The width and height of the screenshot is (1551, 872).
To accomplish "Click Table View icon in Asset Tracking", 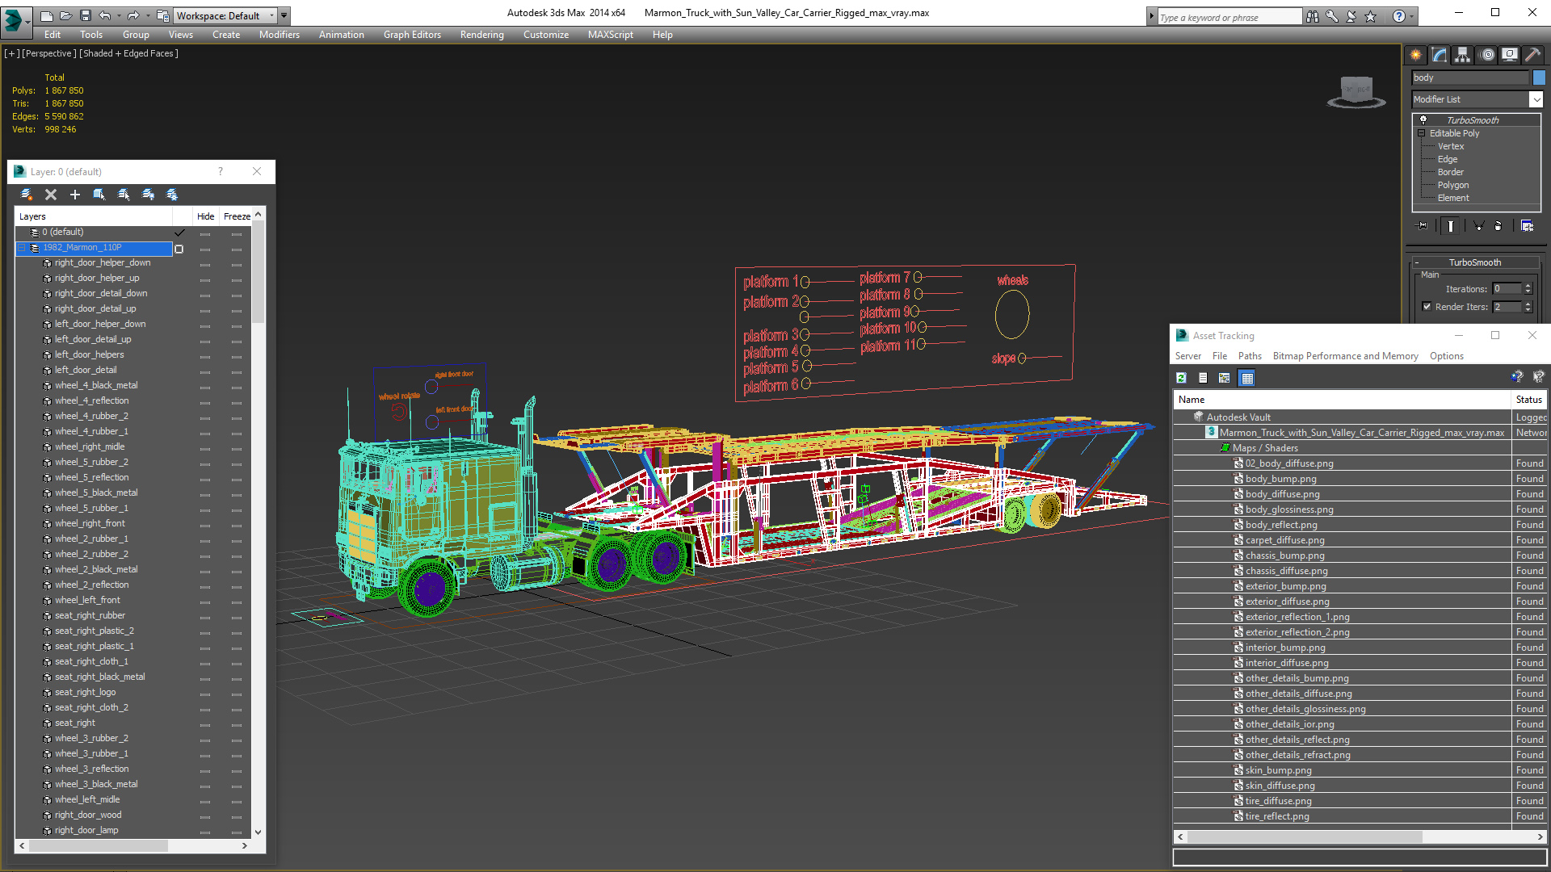I will (1247, 378).
